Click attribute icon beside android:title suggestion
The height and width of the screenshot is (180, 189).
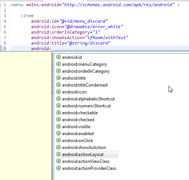click(58, 78)
